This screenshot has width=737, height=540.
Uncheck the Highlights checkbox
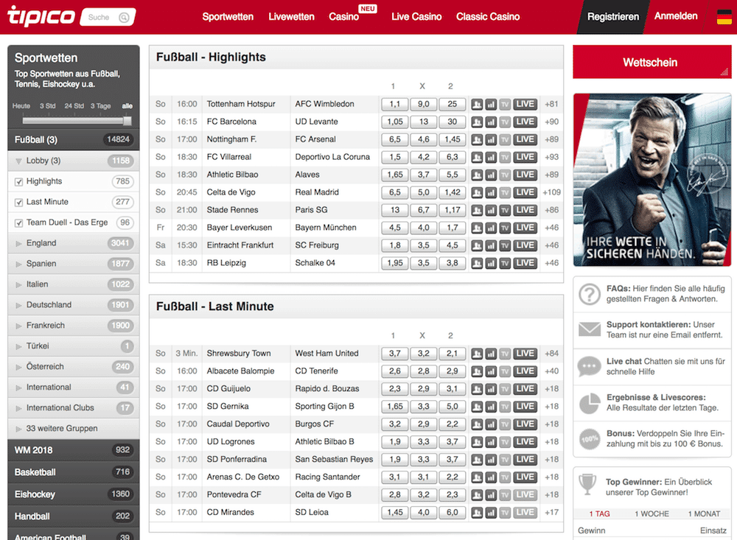pos(19,182)
